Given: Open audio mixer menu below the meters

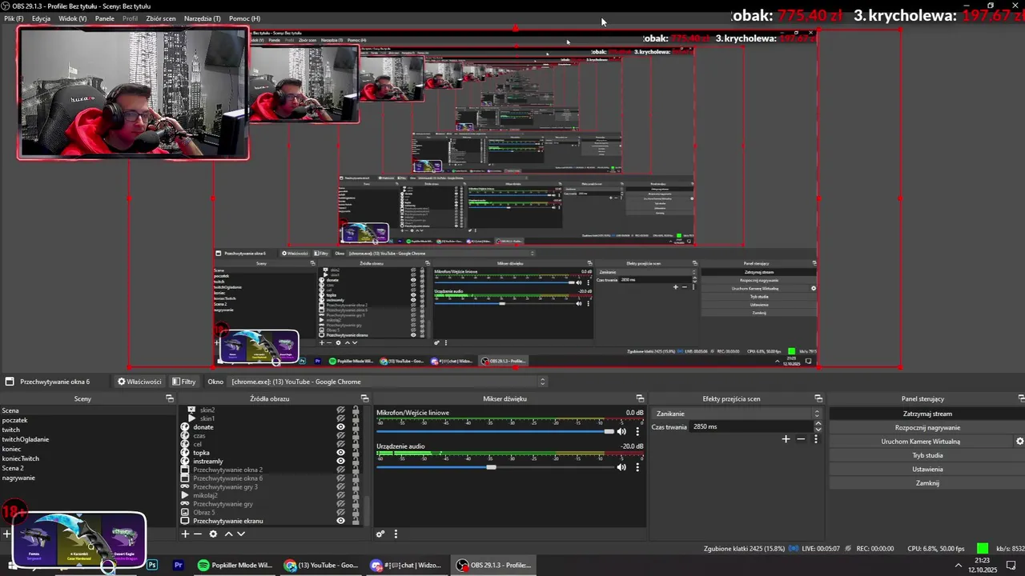Looking at the screenshot, I should click(x=396, y=534).
